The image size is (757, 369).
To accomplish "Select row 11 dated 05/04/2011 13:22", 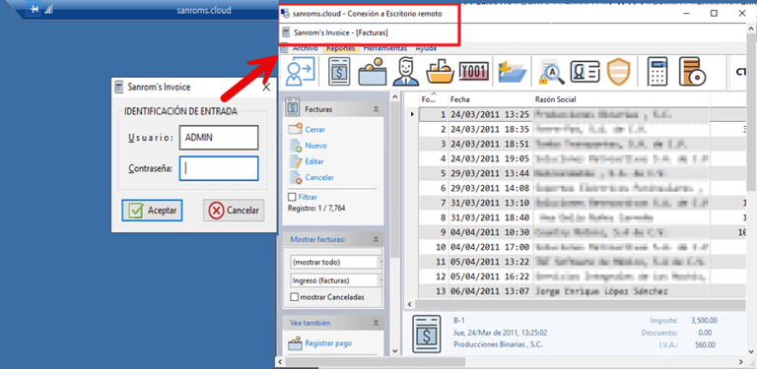I will point(583,262).
